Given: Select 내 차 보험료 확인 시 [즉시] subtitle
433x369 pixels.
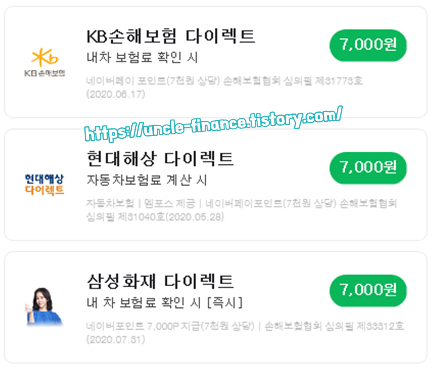Looking at the screenshot, I should click(x=165, y=303).
